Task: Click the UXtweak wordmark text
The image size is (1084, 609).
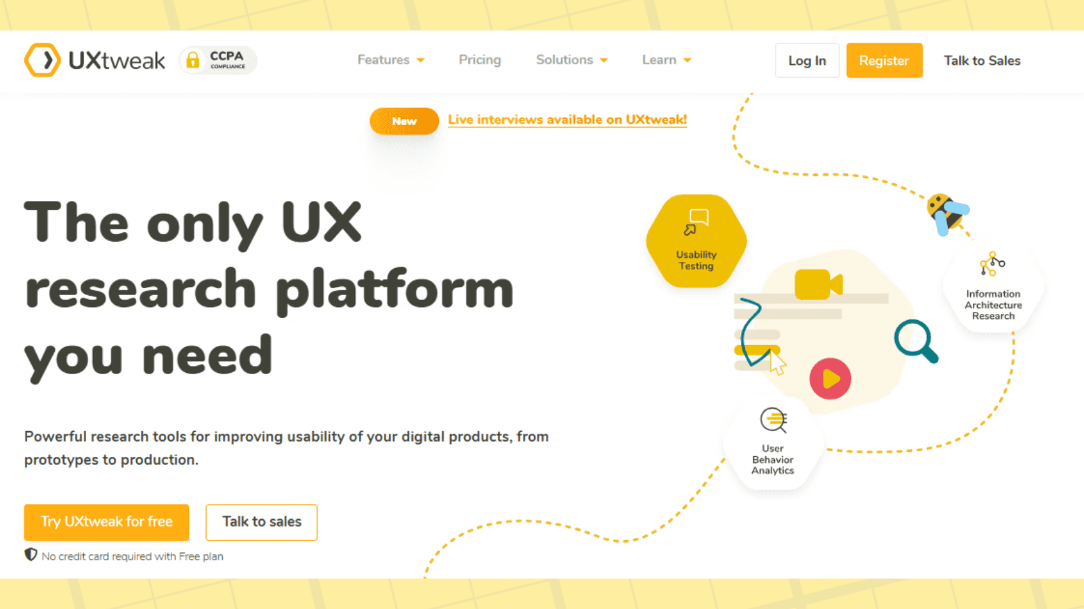Action: click(117, 60)
